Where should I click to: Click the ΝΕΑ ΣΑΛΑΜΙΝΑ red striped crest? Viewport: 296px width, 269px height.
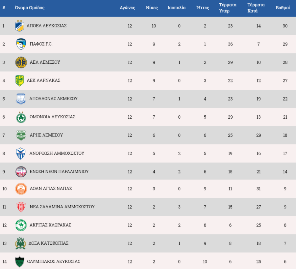tap(21, 207)
